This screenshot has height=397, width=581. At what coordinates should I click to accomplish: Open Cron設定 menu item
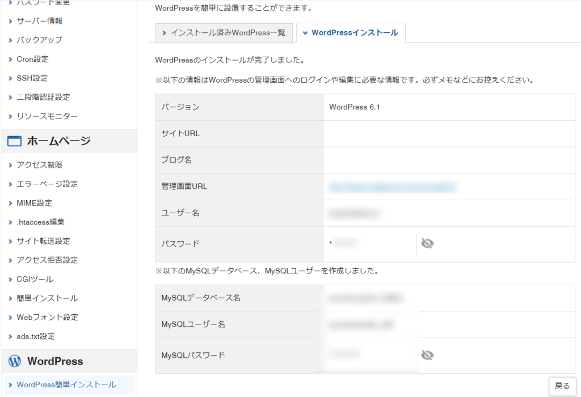point(32,59)
